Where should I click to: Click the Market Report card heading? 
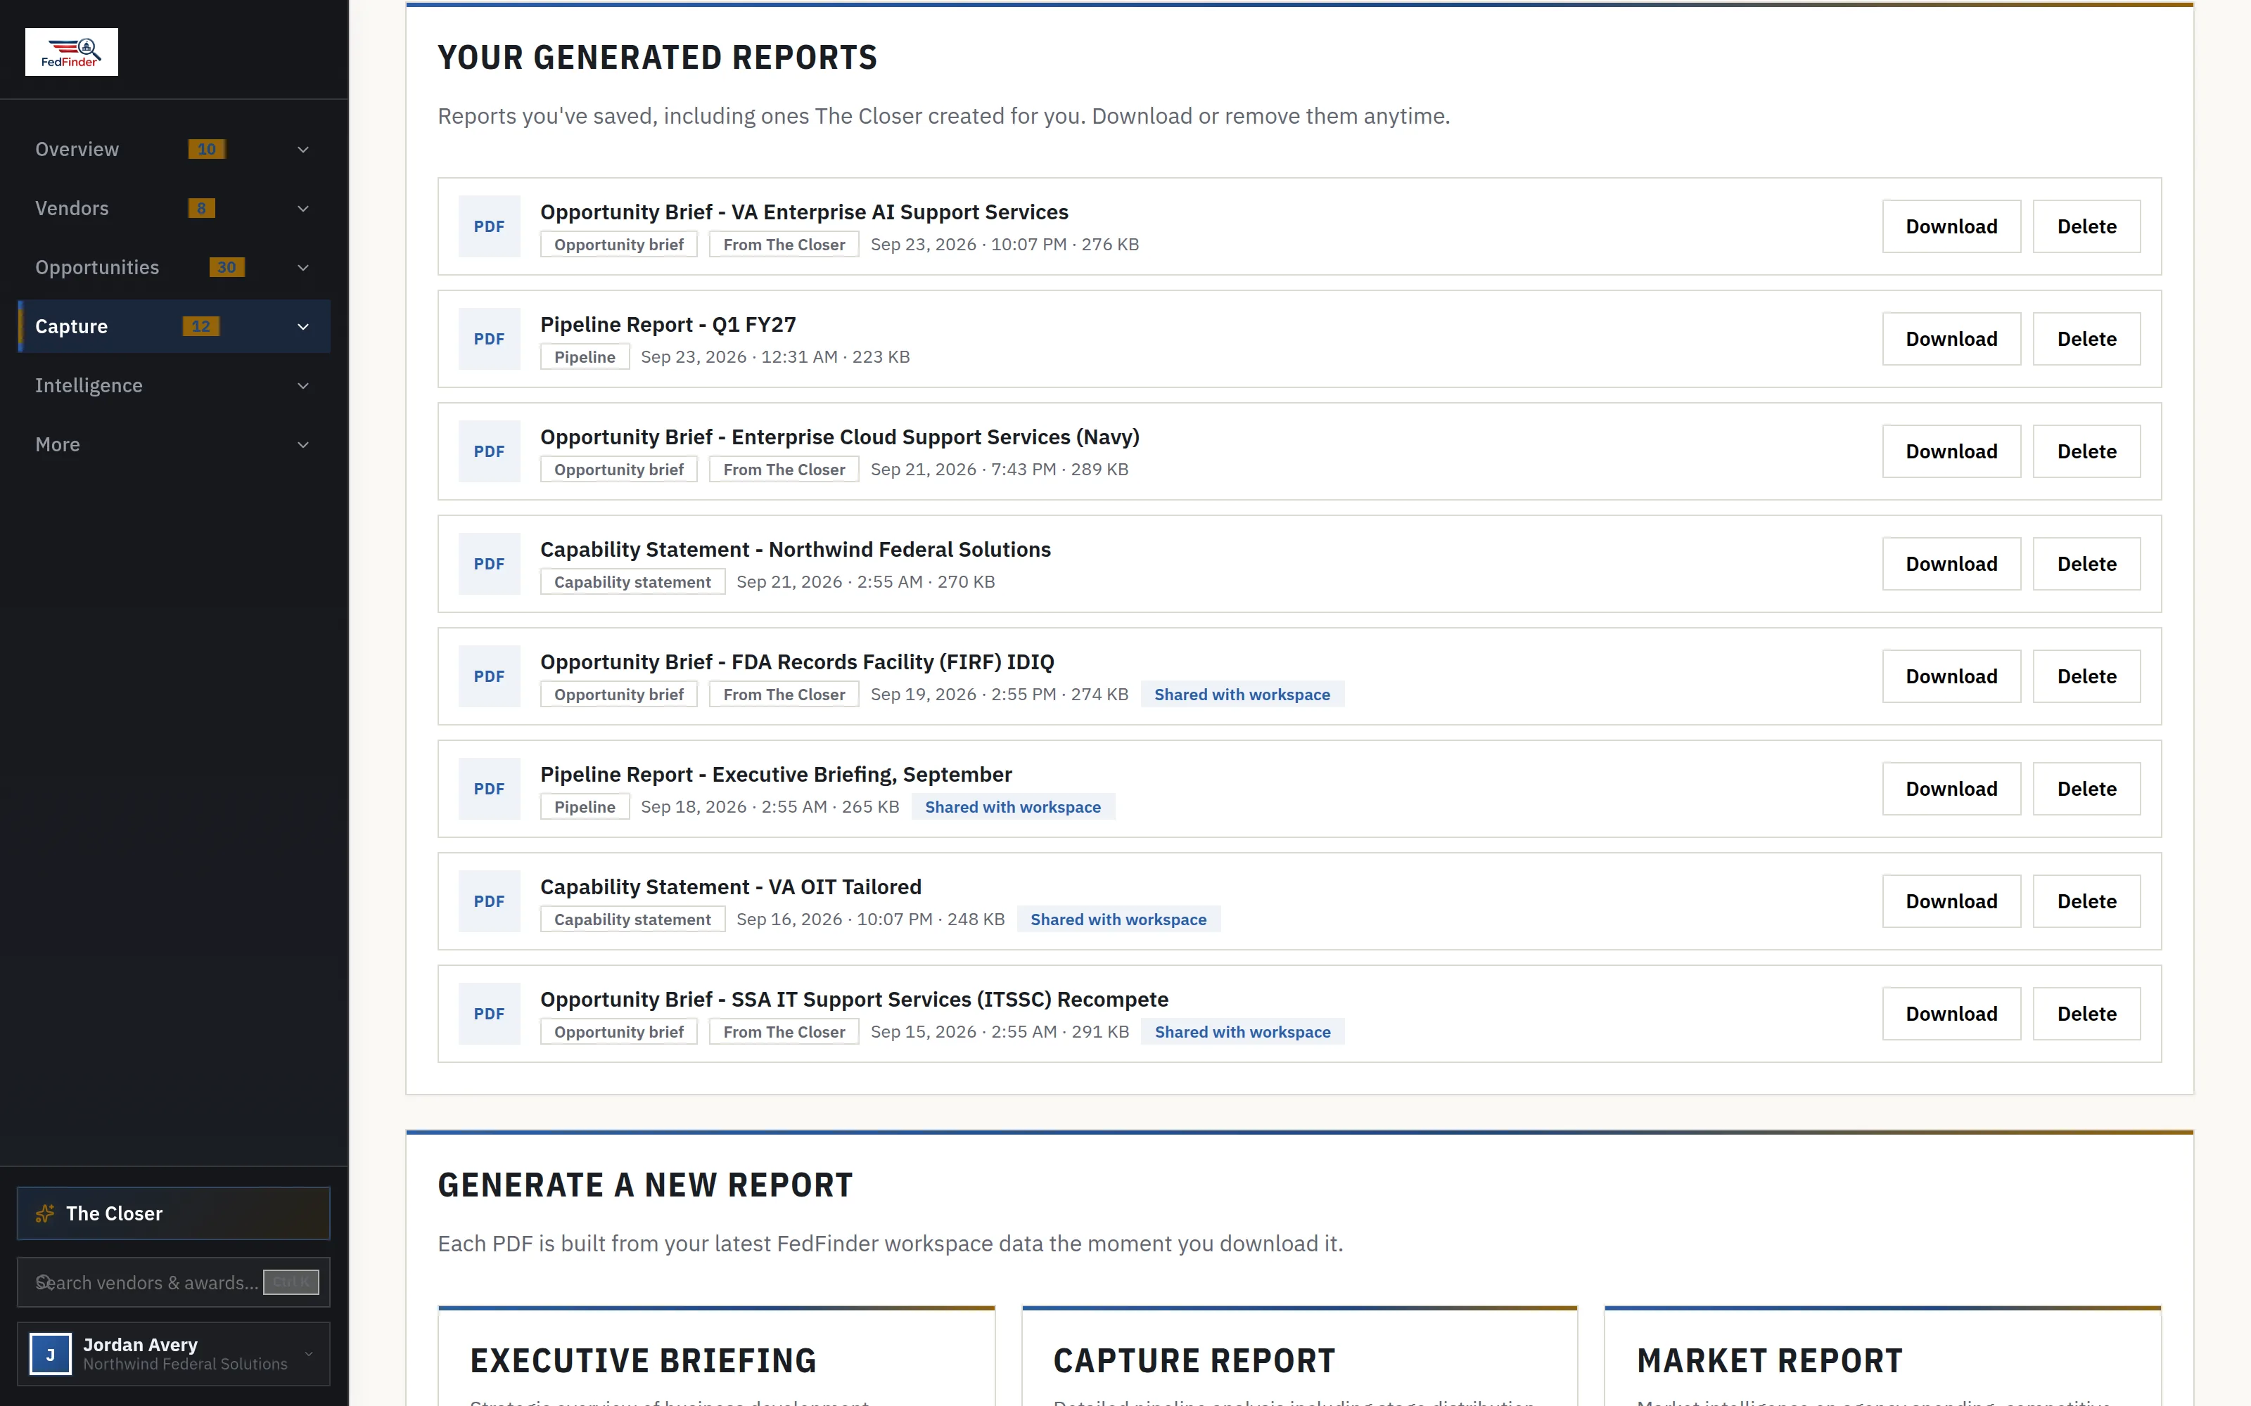click(1769, 1360)
